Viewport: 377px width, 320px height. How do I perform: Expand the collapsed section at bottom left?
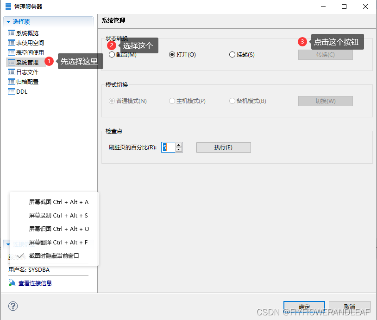coord(8,243)
